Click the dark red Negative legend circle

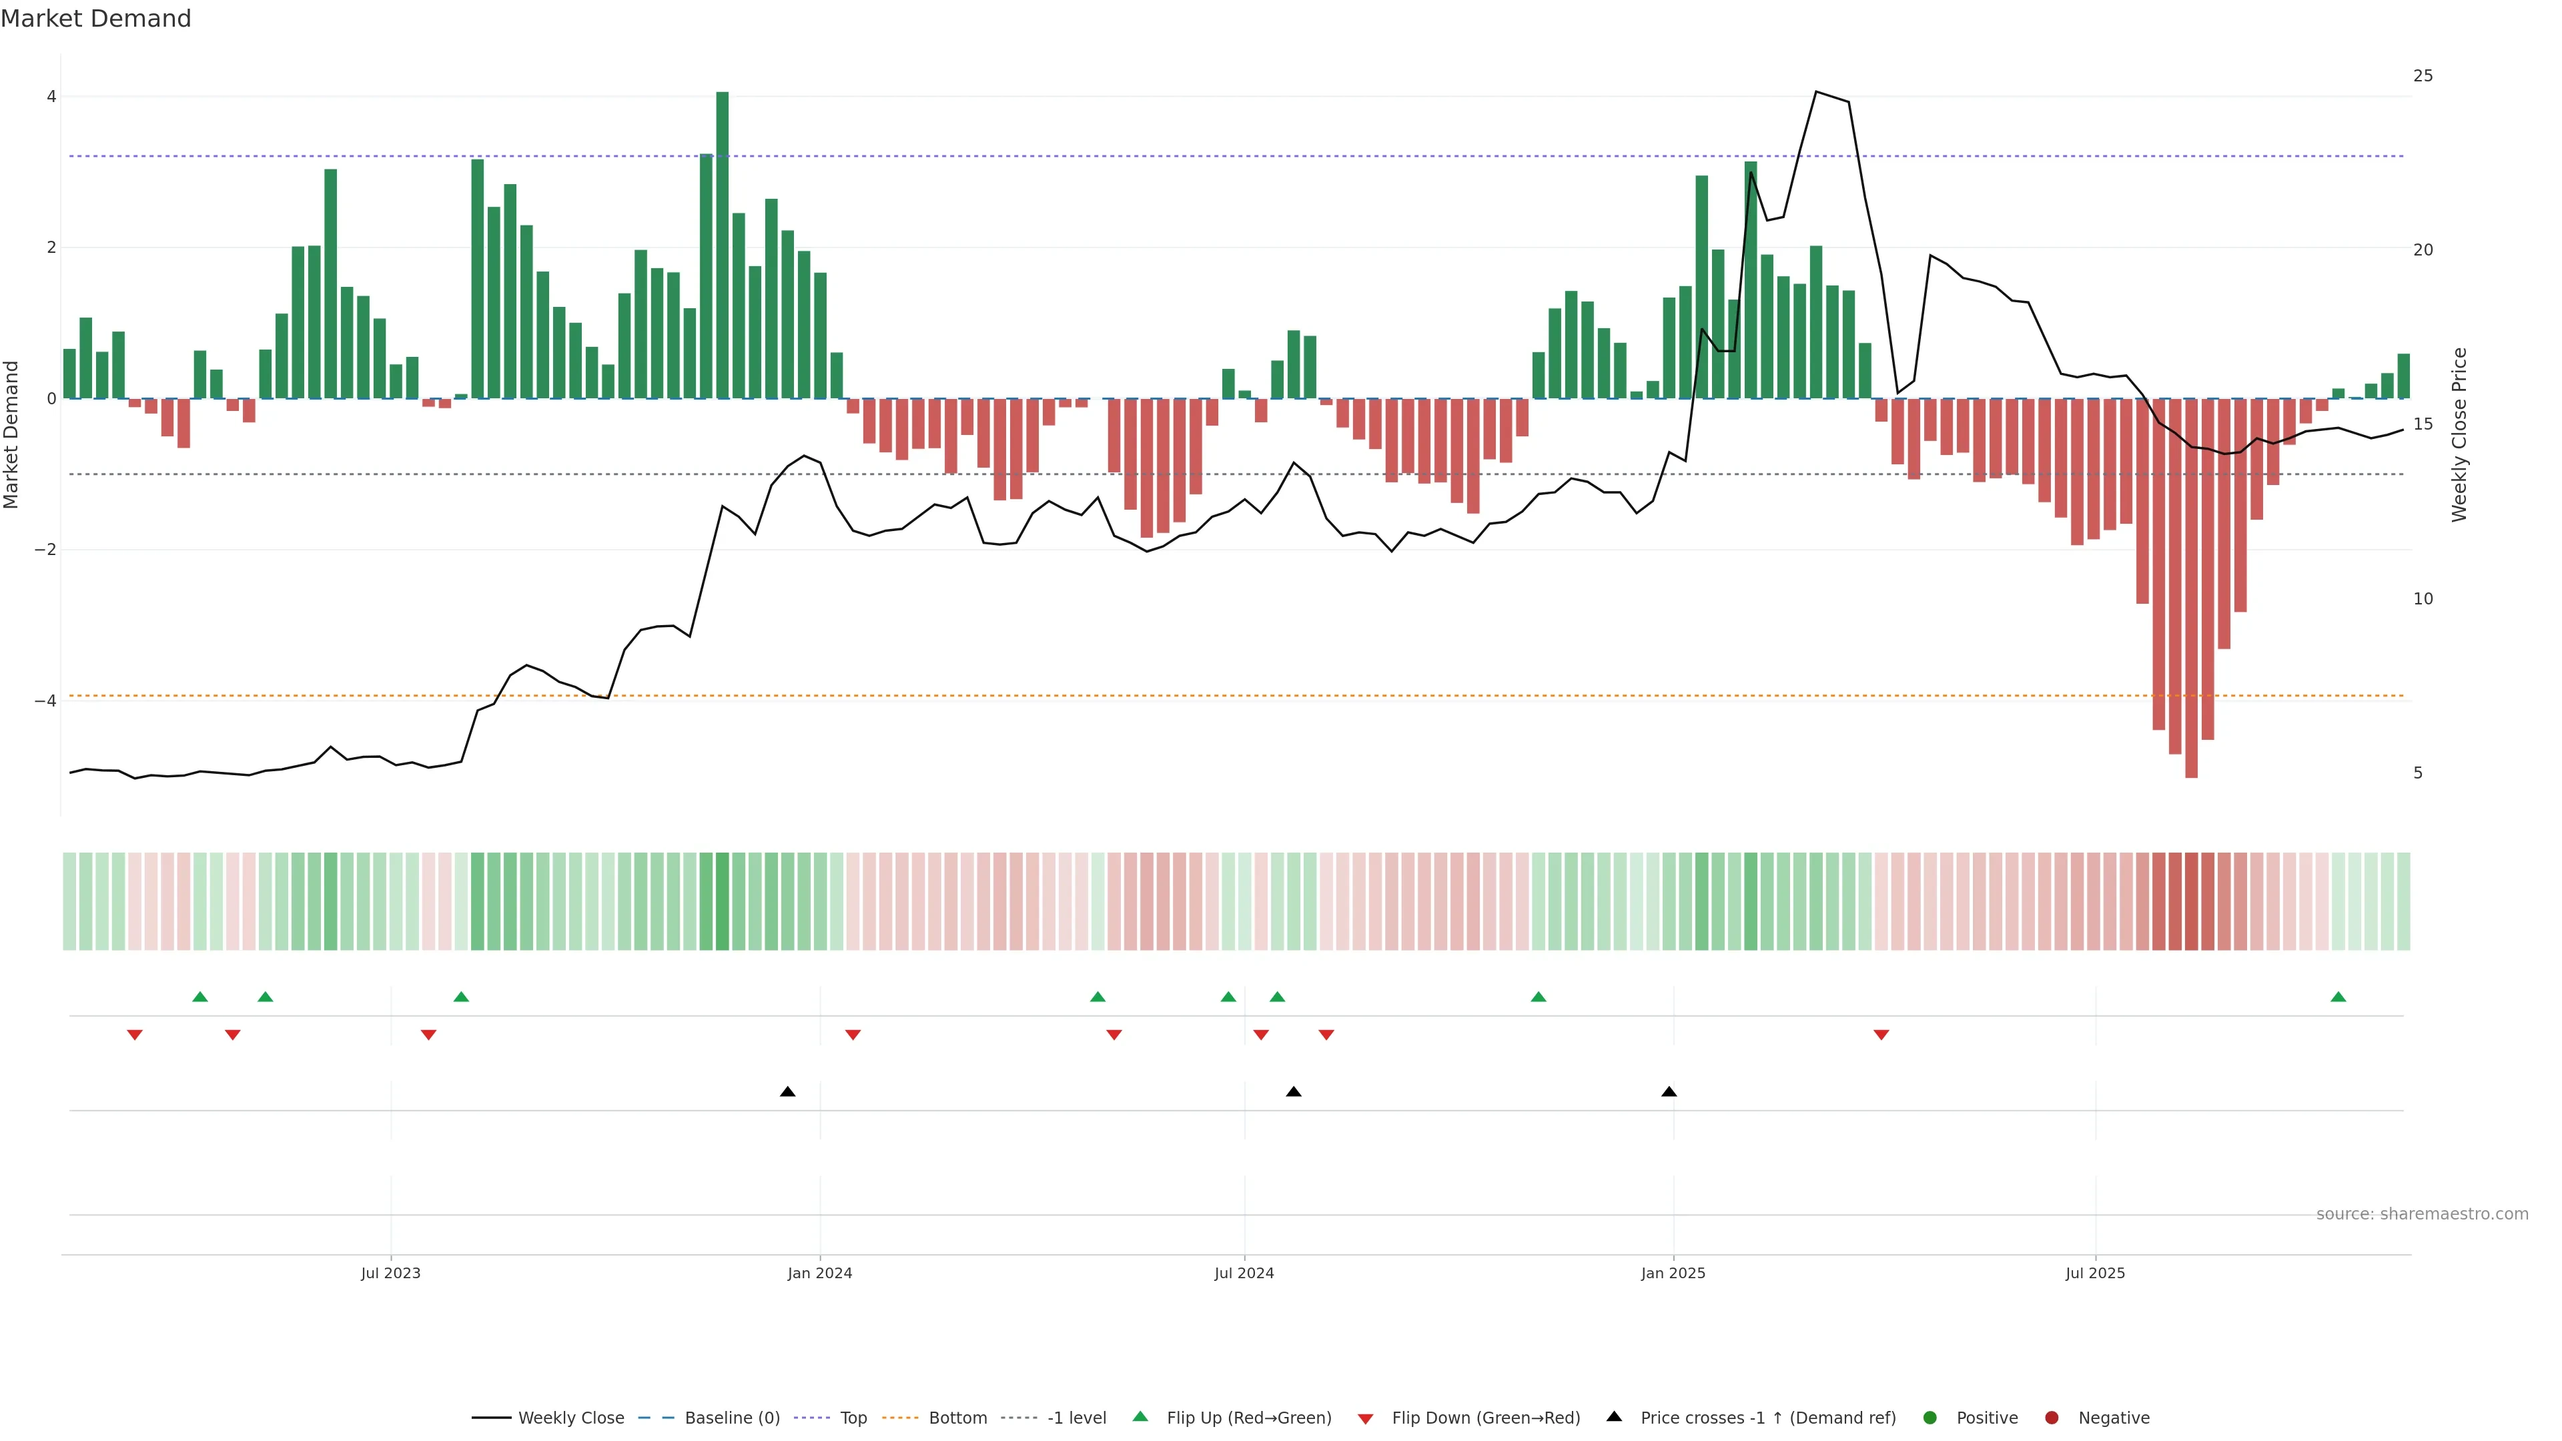click(x=2052, y=1417)
